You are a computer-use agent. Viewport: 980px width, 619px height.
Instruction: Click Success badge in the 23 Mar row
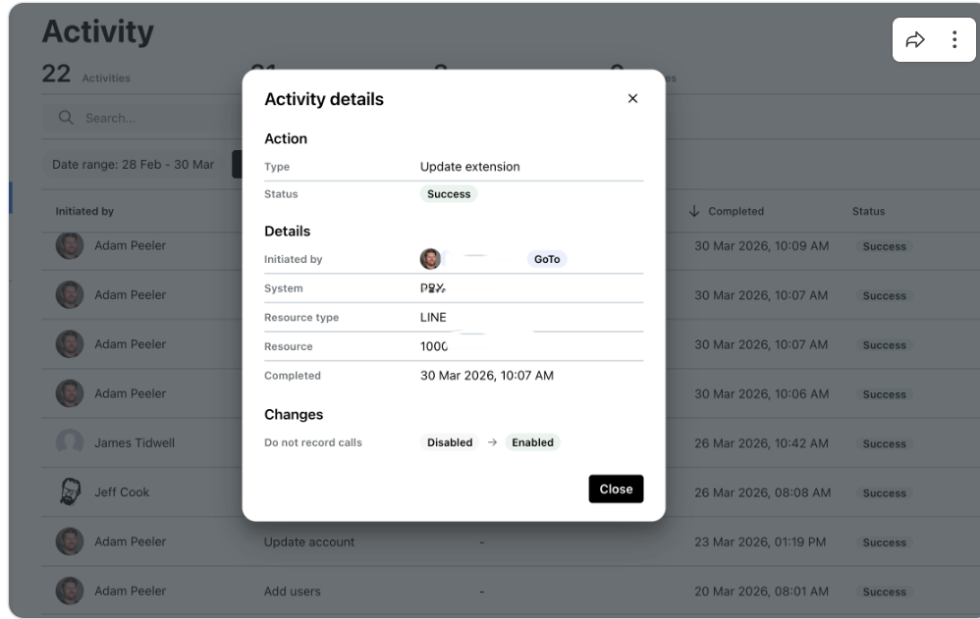pos(884,542)
